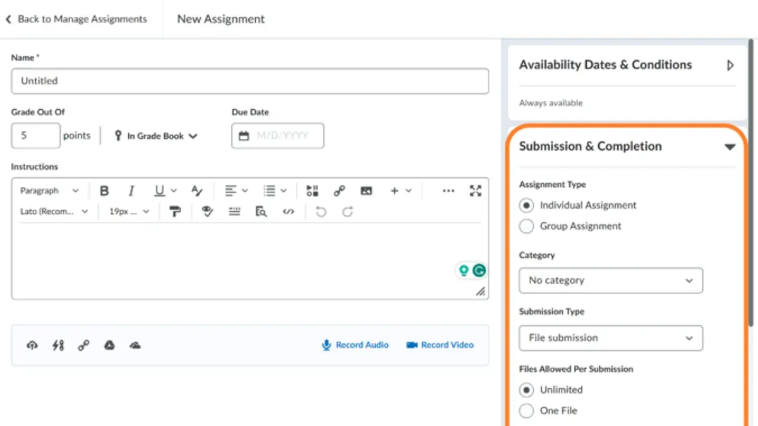Screen dimensions: 758x426
Task: Click Record Video link
Action: [440, 345]
